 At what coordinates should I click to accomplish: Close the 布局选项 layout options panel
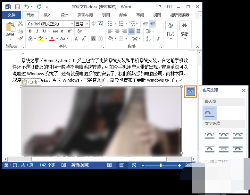[243, 91]
